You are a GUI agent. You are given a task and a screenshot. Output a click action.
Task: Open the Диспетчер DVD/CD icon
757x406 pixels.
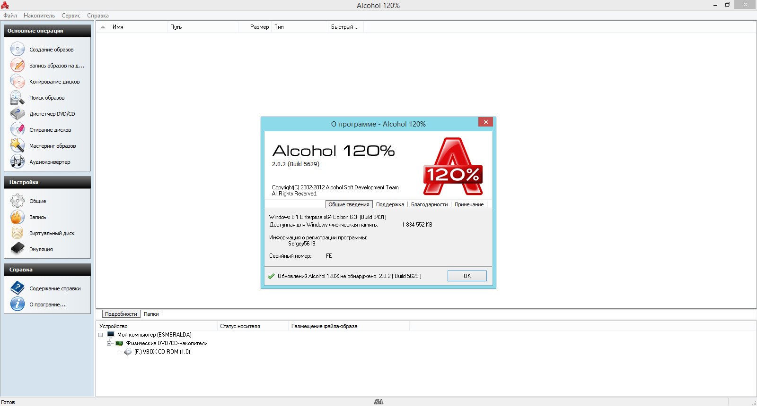18,114
